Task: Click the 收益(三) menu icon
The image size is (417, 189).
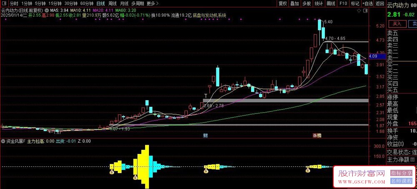Action: [400, 144]
